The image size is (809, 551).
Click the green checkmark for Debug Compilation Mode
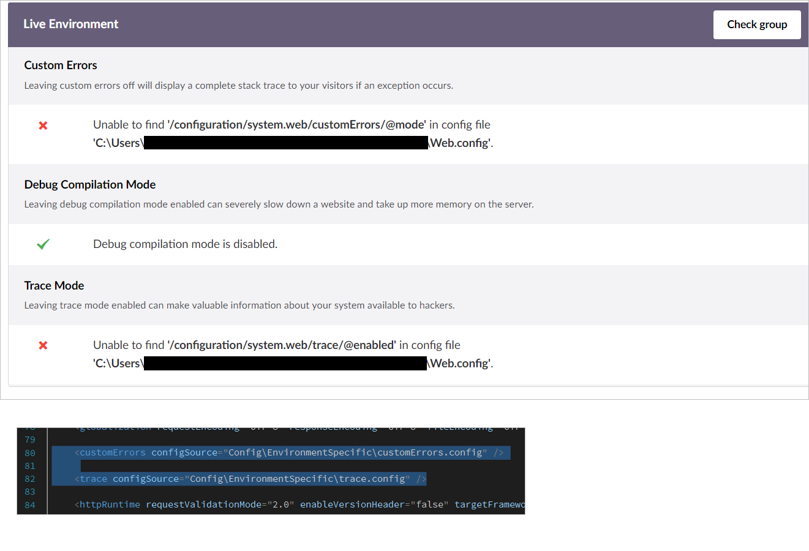(43, 244)
